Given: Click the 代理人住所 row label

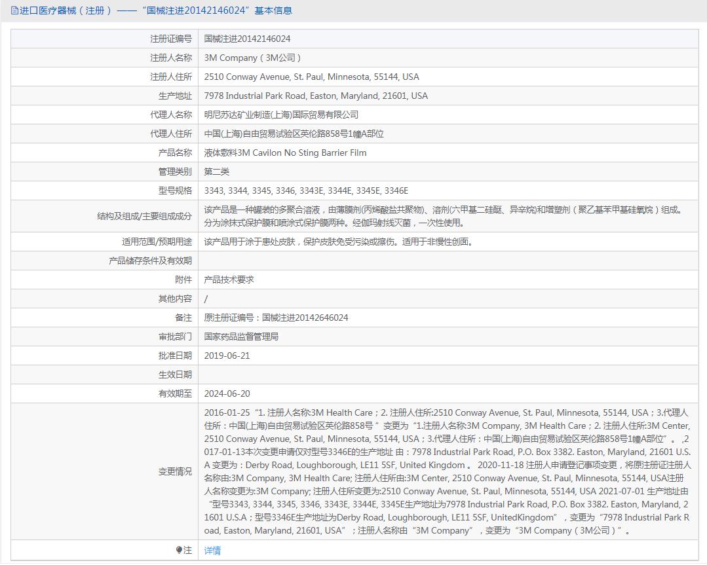Looking at the screenshot, I should 171,134.
